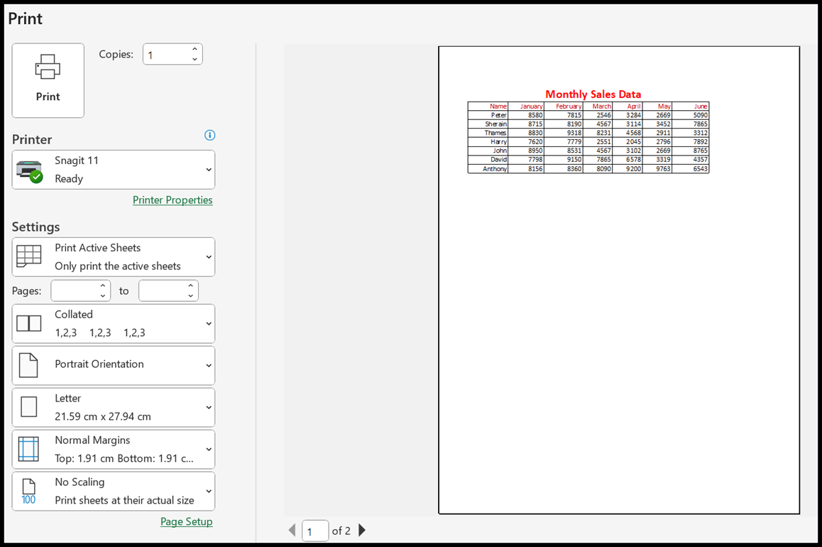Click the Letter paper size icon
822x547 pixels.
(x=29, y=406)
